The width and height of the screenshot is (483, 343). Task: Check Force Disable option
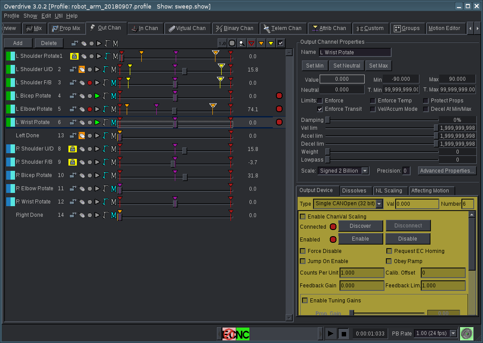click(x=303, y=251)
